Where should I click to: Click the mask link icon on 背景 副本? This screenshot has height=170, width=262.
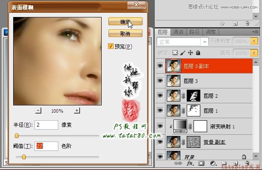click(x=183, y=142)
